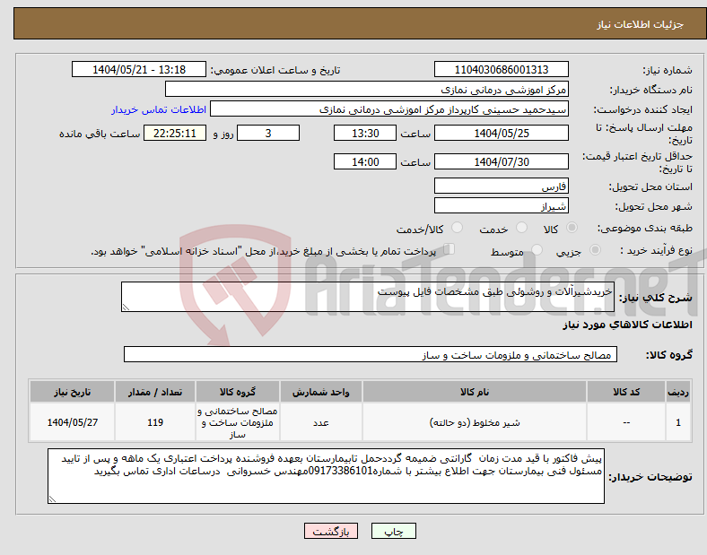Click the remaining time field 22:25:11

pyautogui.click(x=175, y=133)
